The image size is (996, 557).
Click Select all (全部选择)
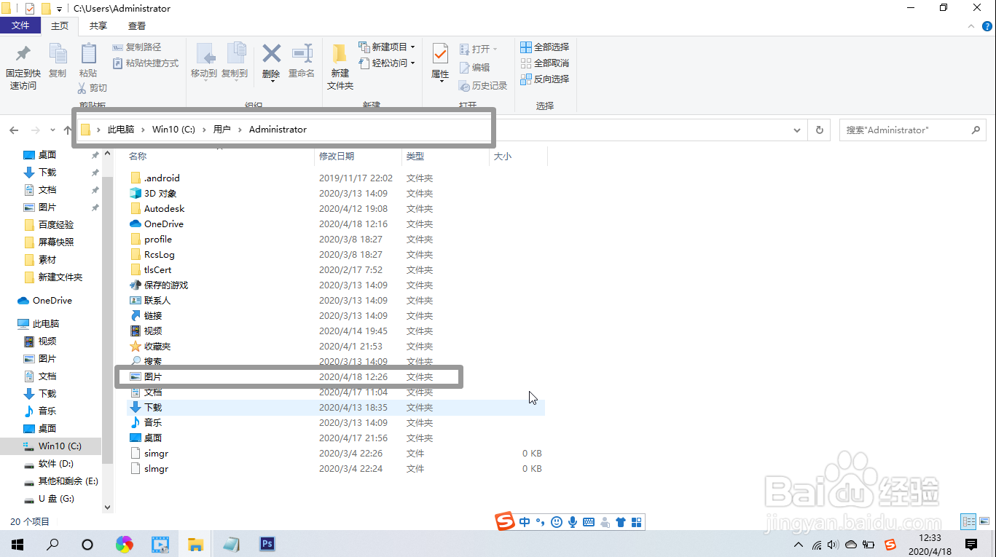click(x=545, y=47)
